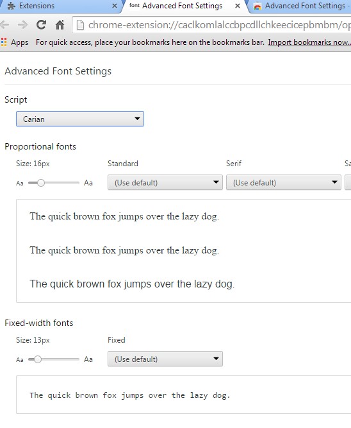351x428 pixels.
Task: Open the third Advanced Font Settings tab
Action: (x=302, y=6)
